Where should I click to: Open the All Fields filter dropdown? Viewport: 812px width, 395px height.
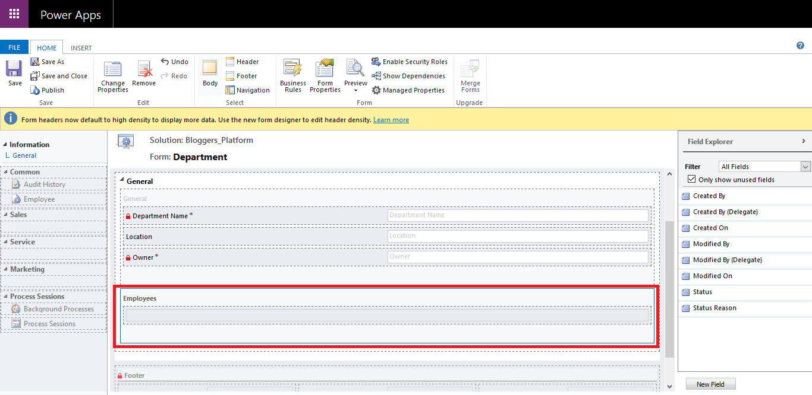point(806,166)
